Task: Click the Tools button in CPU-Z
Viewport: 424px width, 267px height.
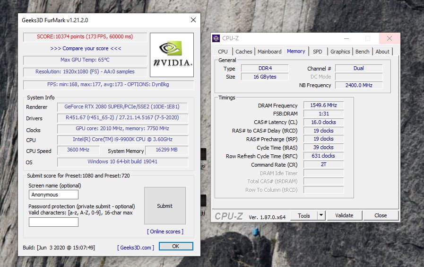Action: click(303, 215)
